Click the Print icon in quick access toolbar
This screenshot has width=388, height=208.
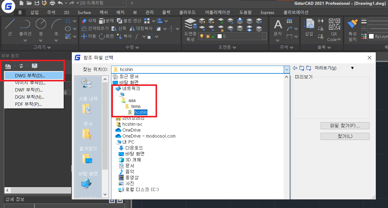point(52,3)
